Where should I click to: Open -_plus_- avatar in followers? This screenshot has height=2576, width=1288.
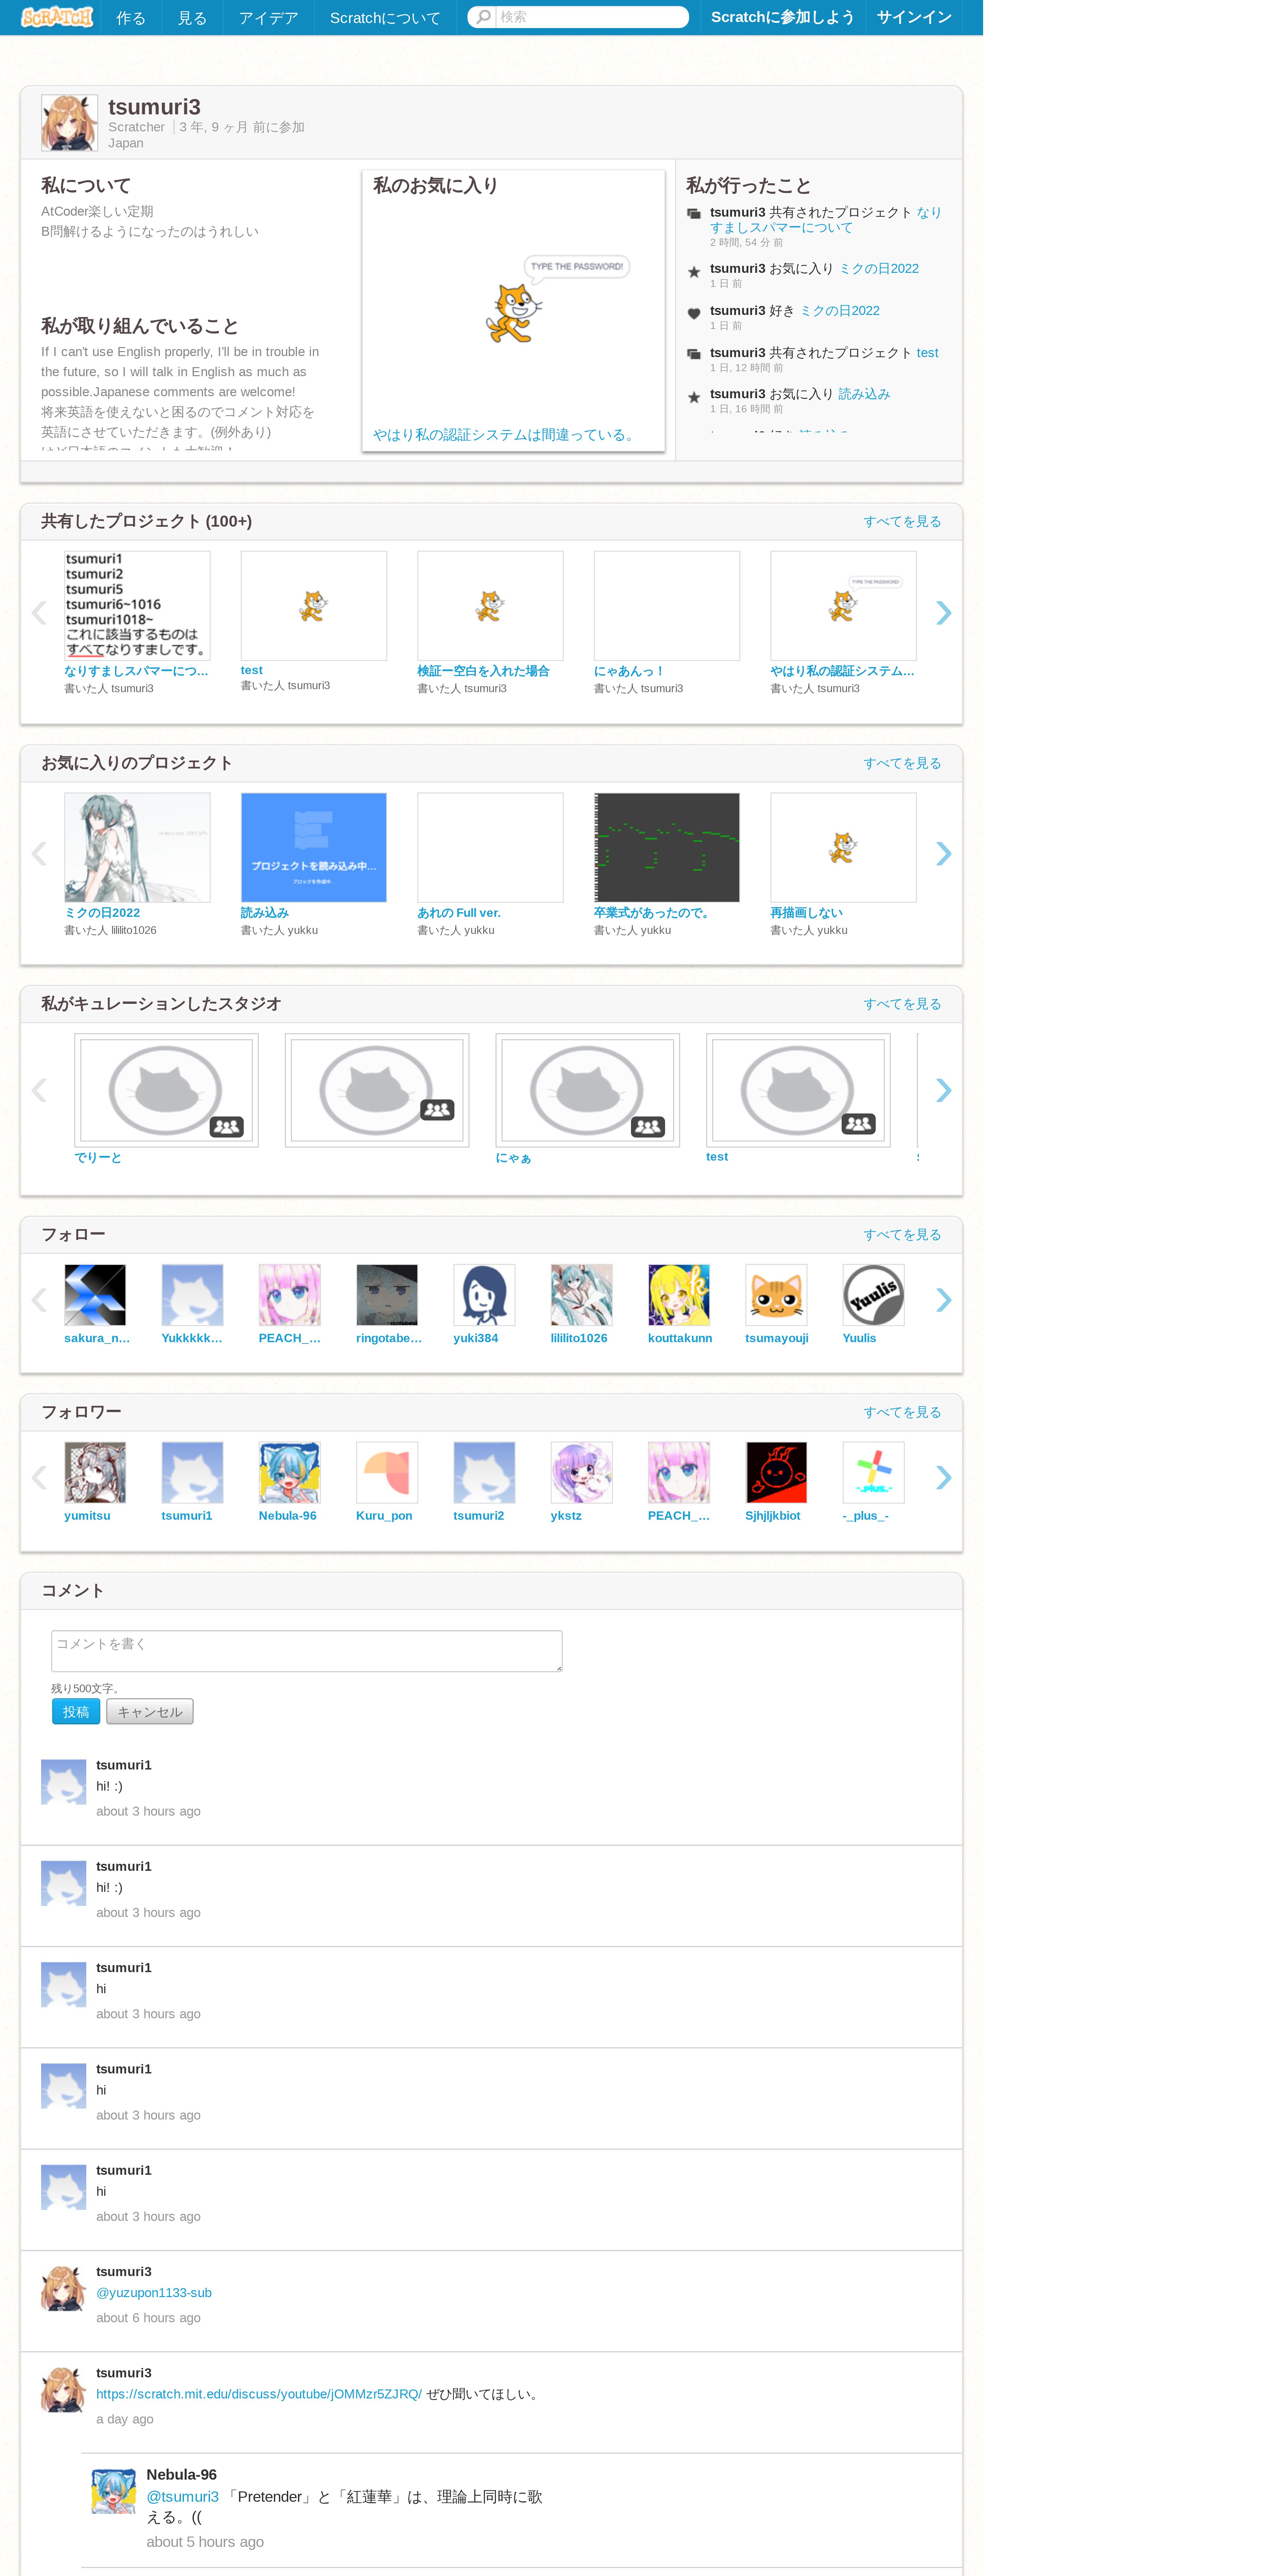coord(873,1472)
